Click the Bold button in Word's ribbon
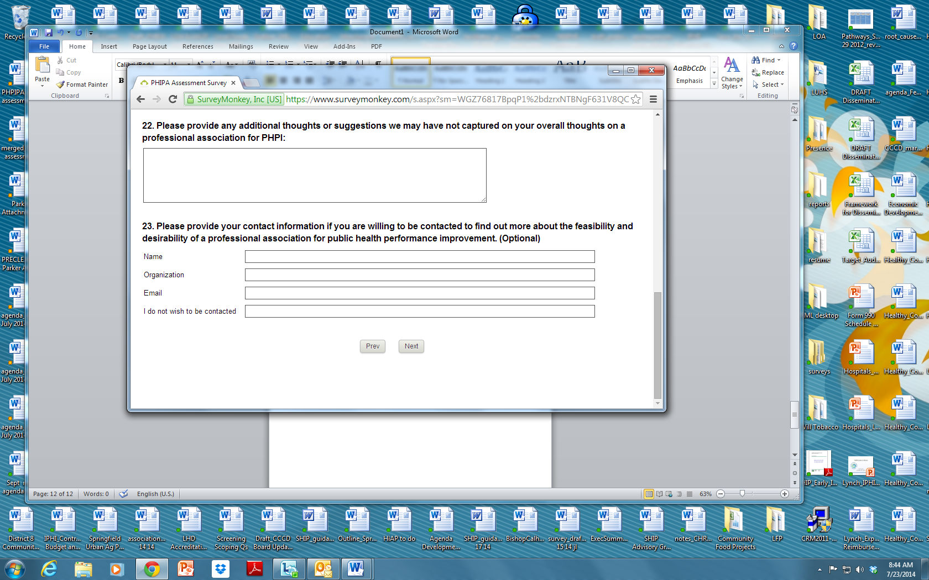 (x=121, y=81)
